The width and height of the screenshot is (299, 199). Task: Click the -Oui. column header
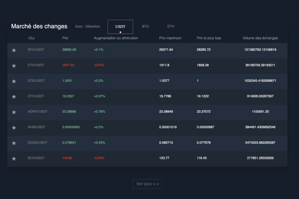tap(32, 38)
